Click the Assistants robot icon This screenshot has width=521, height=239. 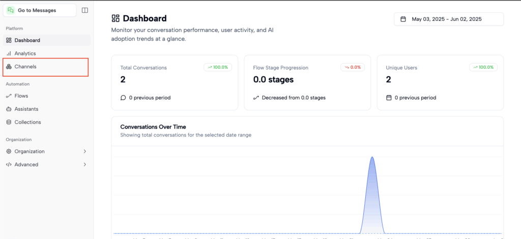pyautogui.click(x=9, y=109)
